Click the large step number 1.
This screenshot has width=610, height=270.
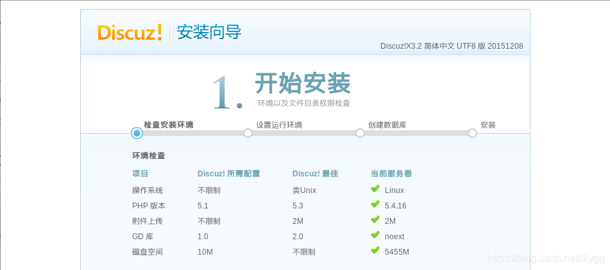pyautogui.click(x=228, y=92)
